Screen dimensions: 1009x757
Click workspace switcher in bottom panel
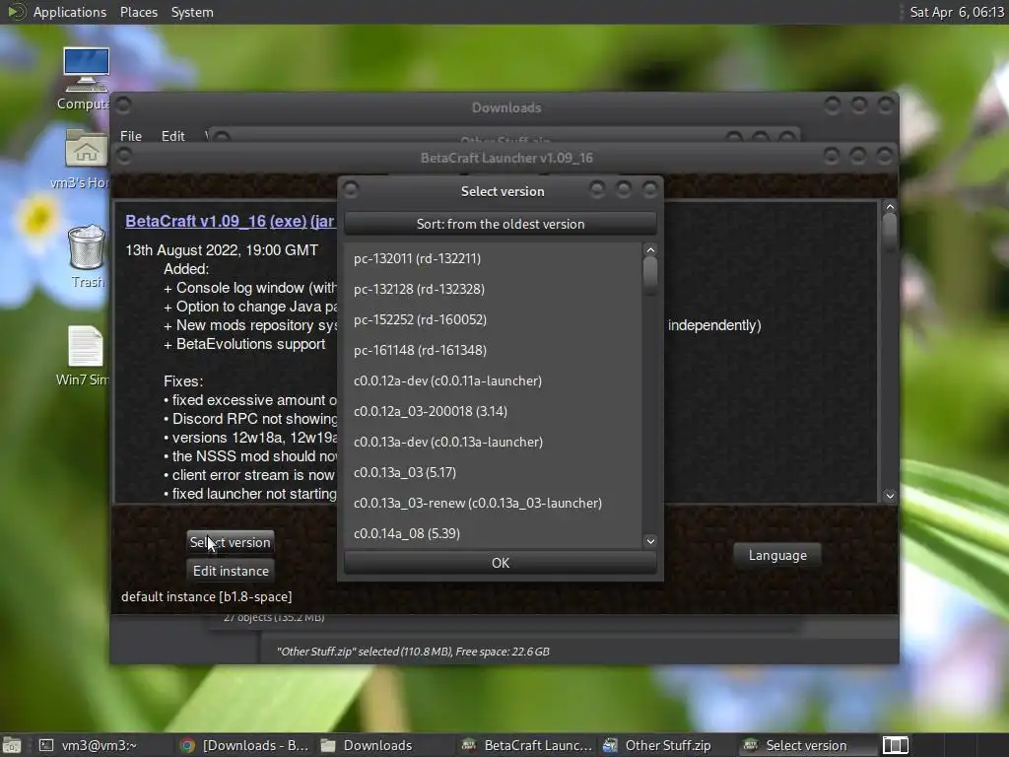895,745
